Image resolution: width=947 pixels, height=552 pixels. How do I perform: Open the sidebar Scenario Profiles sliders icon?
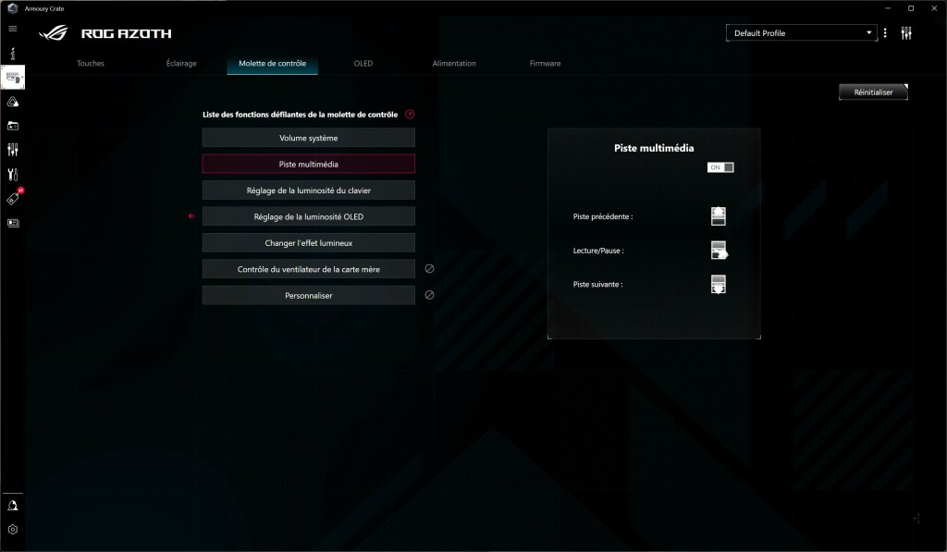13,150
